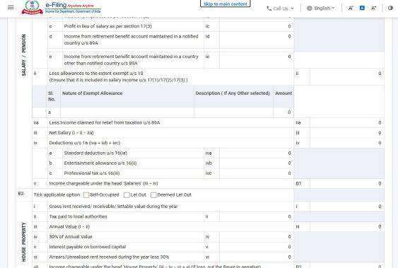Click the Tick applicable option label
Viewport: 398px width, 268px height.
(57, 195)
